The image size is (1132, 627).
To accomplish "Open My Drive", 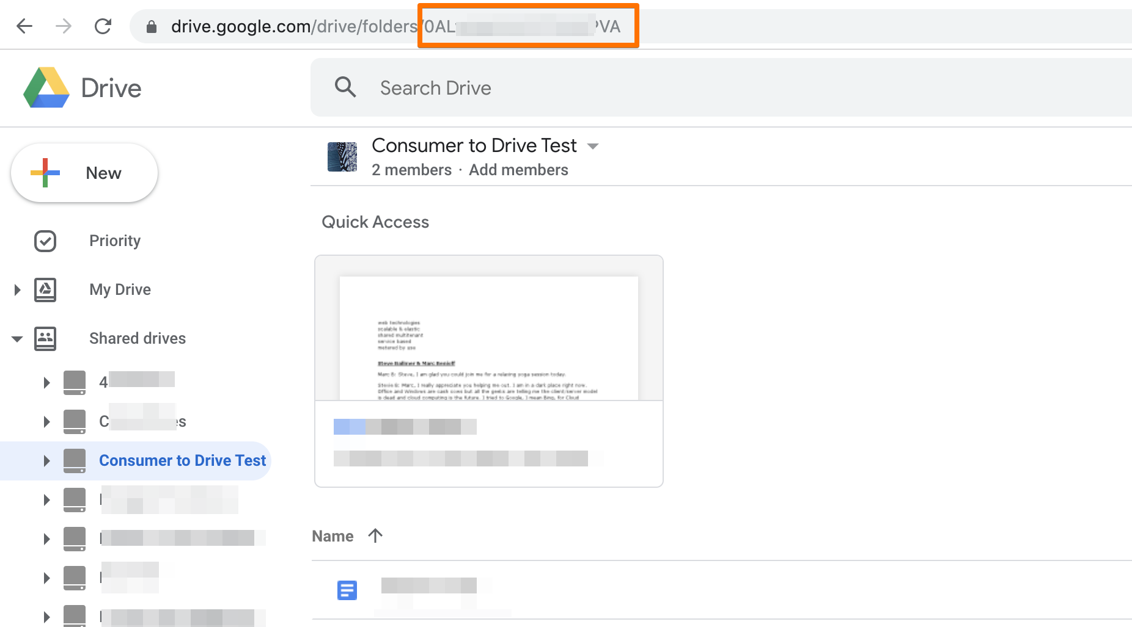I will tap(120, 289).
